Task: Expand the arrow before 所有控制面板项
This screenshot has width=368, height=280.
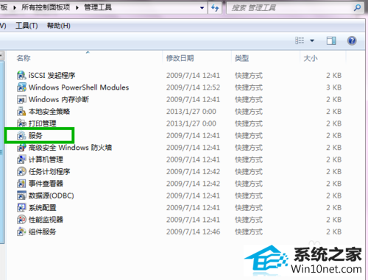Action: click(x=15, y=7)
